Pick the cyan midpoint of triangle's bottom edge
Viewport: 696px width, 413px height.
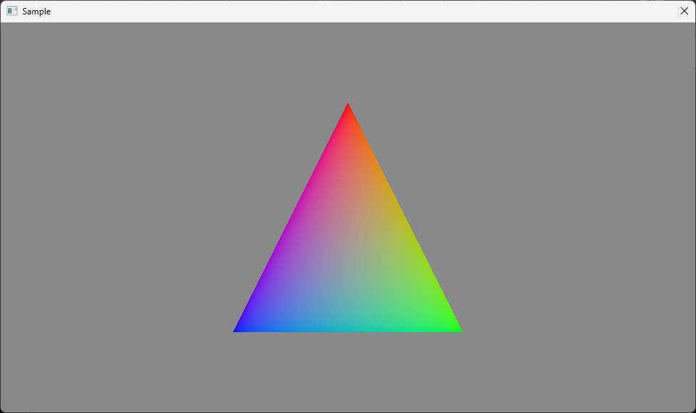coord(347,329)
